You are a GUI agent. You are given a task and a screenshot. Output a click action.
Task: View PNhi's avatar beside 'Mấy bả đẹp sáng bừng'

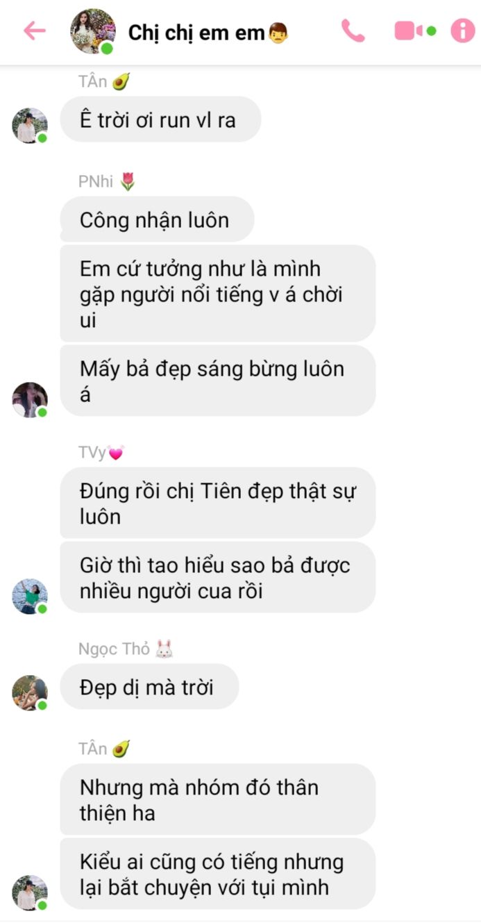(x=29, y=399)
